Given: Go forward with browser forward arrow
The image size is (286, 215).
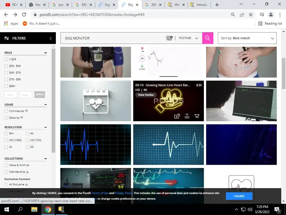Looking at the screenshot, I should [15, 15].
